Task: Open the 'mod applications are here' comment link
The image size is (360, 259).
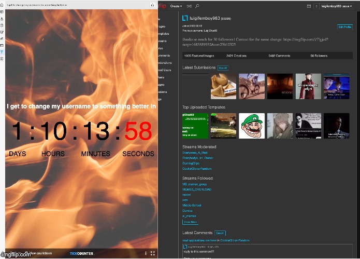Action: (199, 240)
